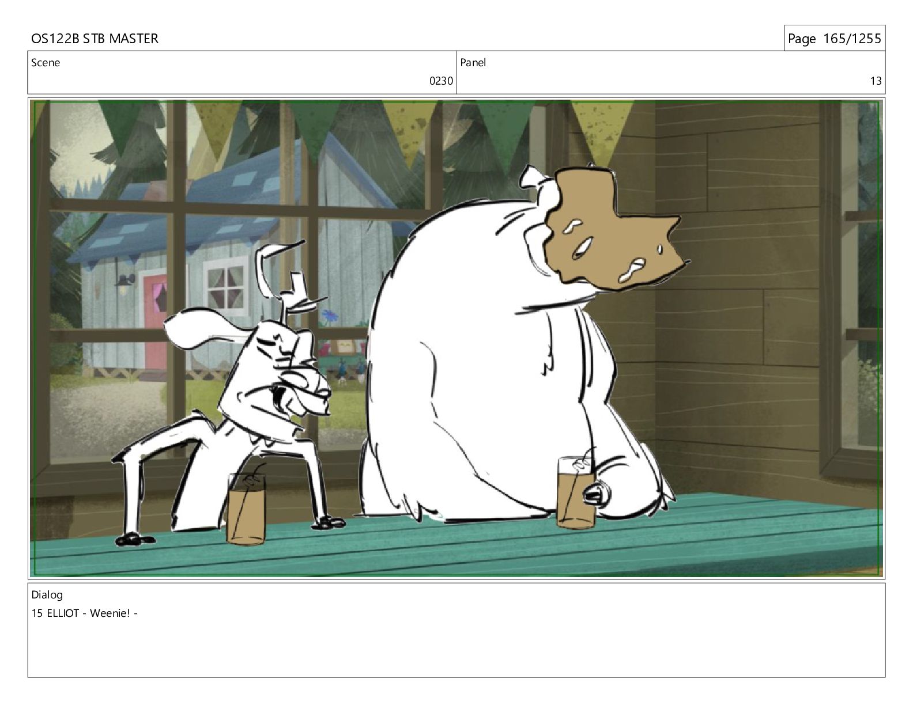Select the 'Panel' field label
This screenshot has height=705, width=913.
click(x=473, y=63)
